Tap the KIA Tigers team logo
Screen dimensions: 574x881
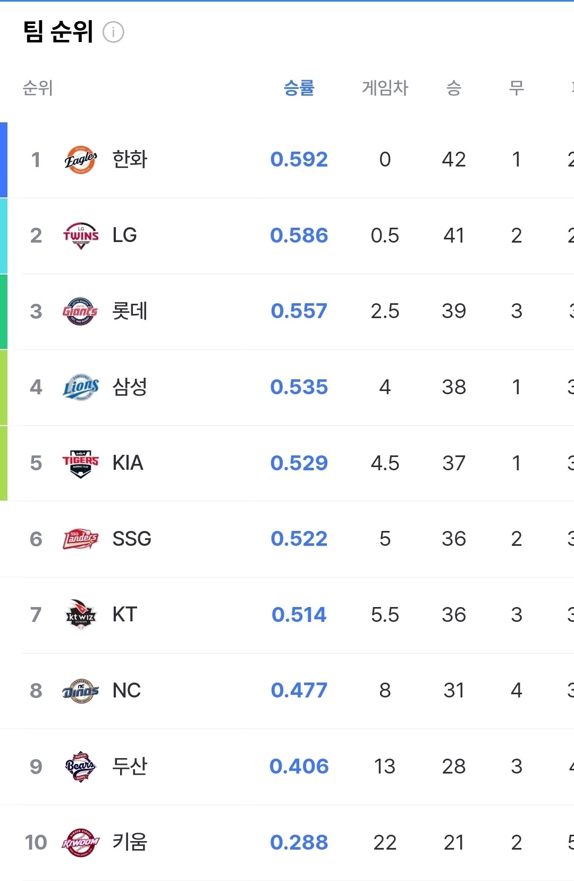(x=81, y=463)
